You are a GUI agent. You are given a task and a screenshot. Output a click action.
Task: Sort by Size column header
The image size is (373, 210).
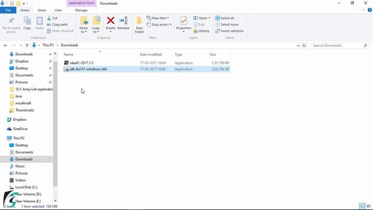tap(213, 54)
